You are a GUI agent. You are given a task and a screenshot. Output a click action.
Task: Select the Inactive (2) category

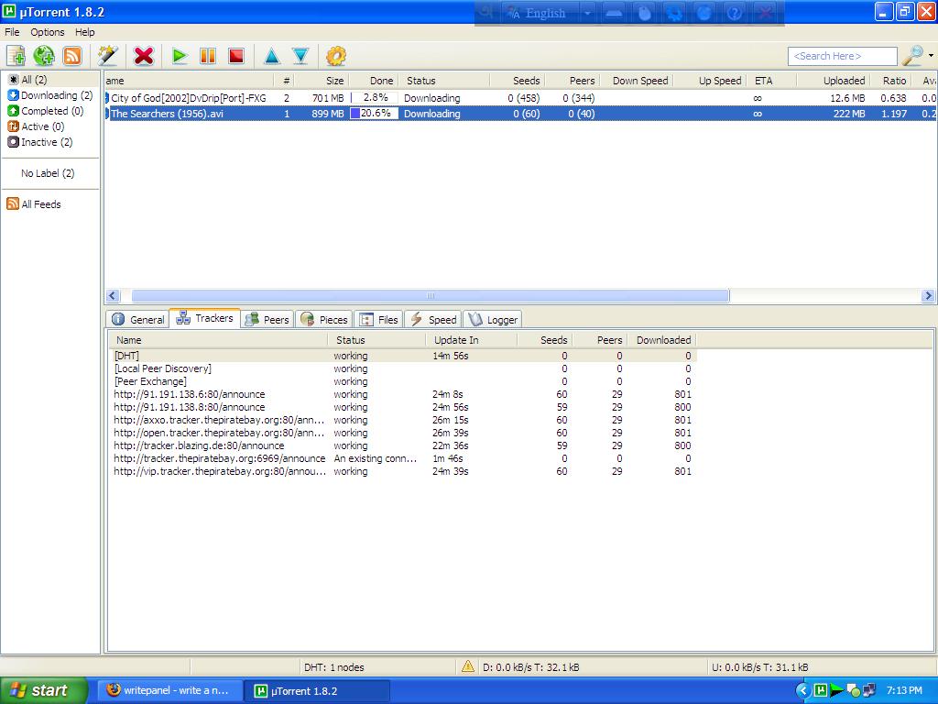point(40,142)
